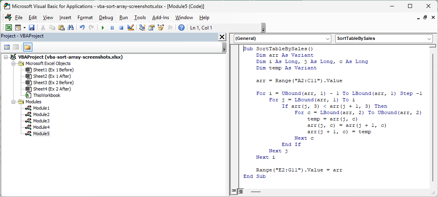Open the Help menu
The width and height of the screenshot is (438, 197).
204,18
